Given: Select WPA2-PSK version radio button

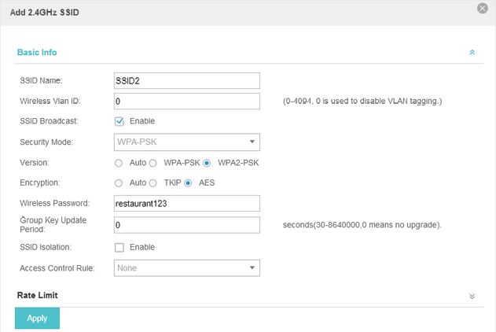Looking at the screenshot, I should pyautogui.click(x=207, y=163).
